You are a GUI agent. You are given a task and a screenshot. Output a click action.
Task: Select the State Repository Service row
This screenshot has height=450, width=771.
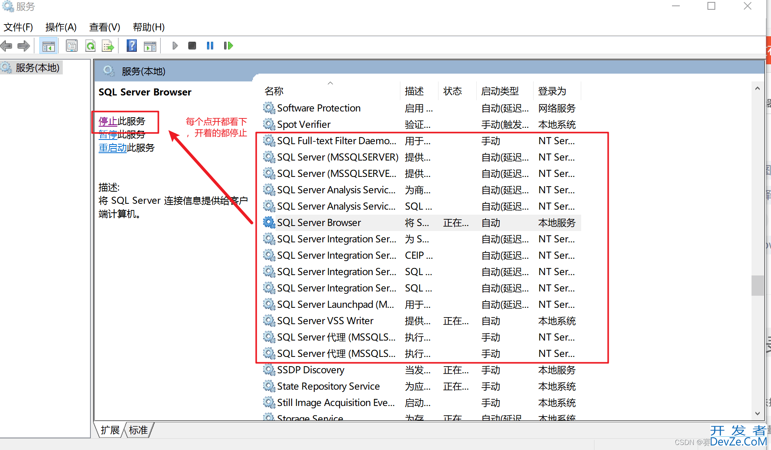[x=421, y=386]
